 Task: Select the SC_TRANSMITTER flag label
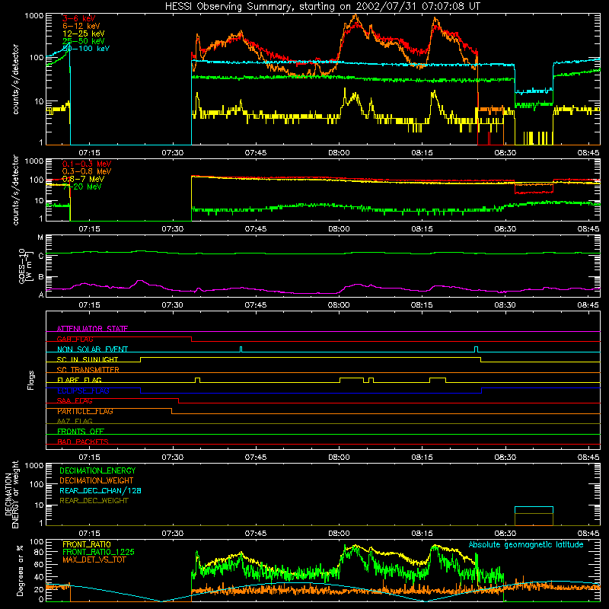88,370
